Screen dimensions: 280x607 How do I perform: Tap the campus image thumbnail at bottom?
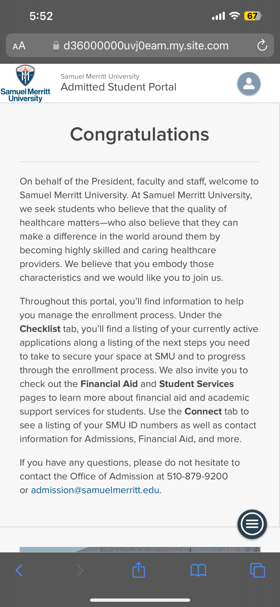(x=140, y=549)
